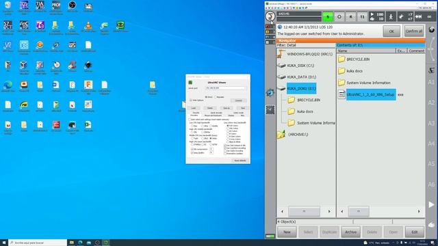Click the reset defaults button in UltraVNC Viewer
438x246 pixels.
[240, 161]
